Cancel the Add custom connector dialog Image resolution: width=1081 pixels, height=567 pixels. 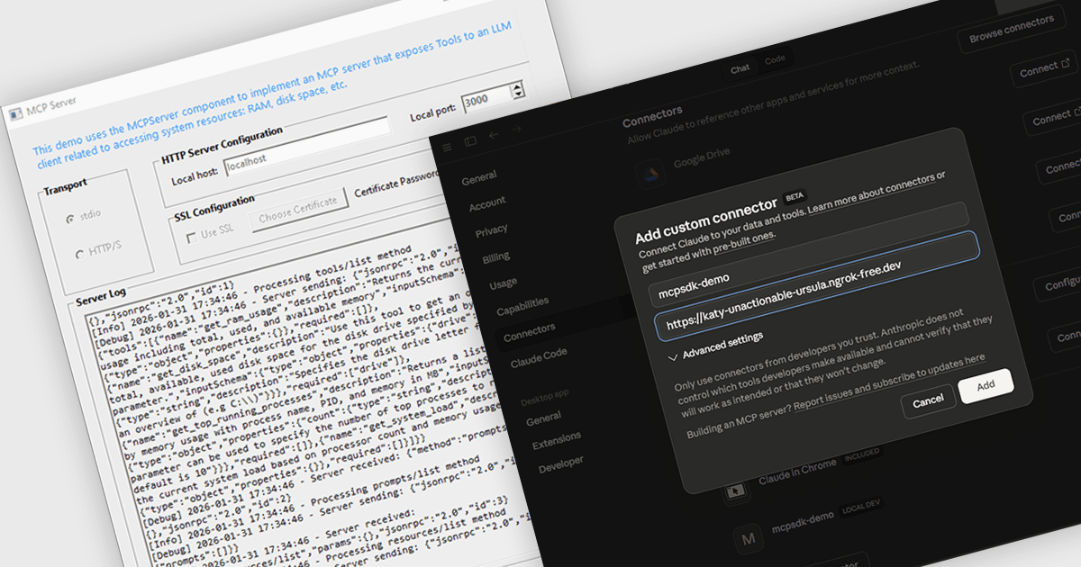click(x=928, y=400)
